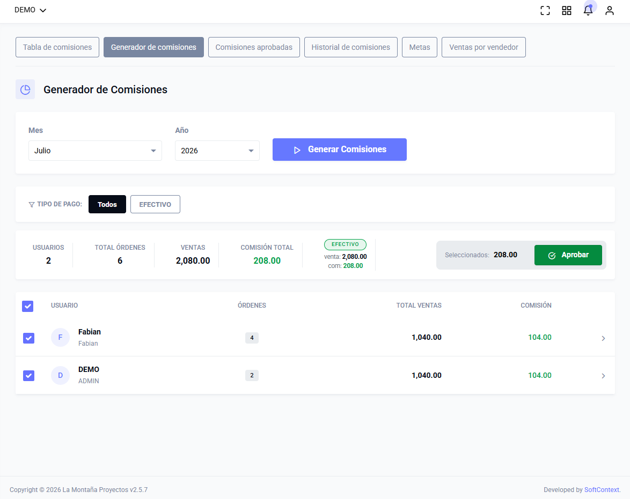
Task: Click DEMO user's avatar circle D
Action: pos(60,375)
